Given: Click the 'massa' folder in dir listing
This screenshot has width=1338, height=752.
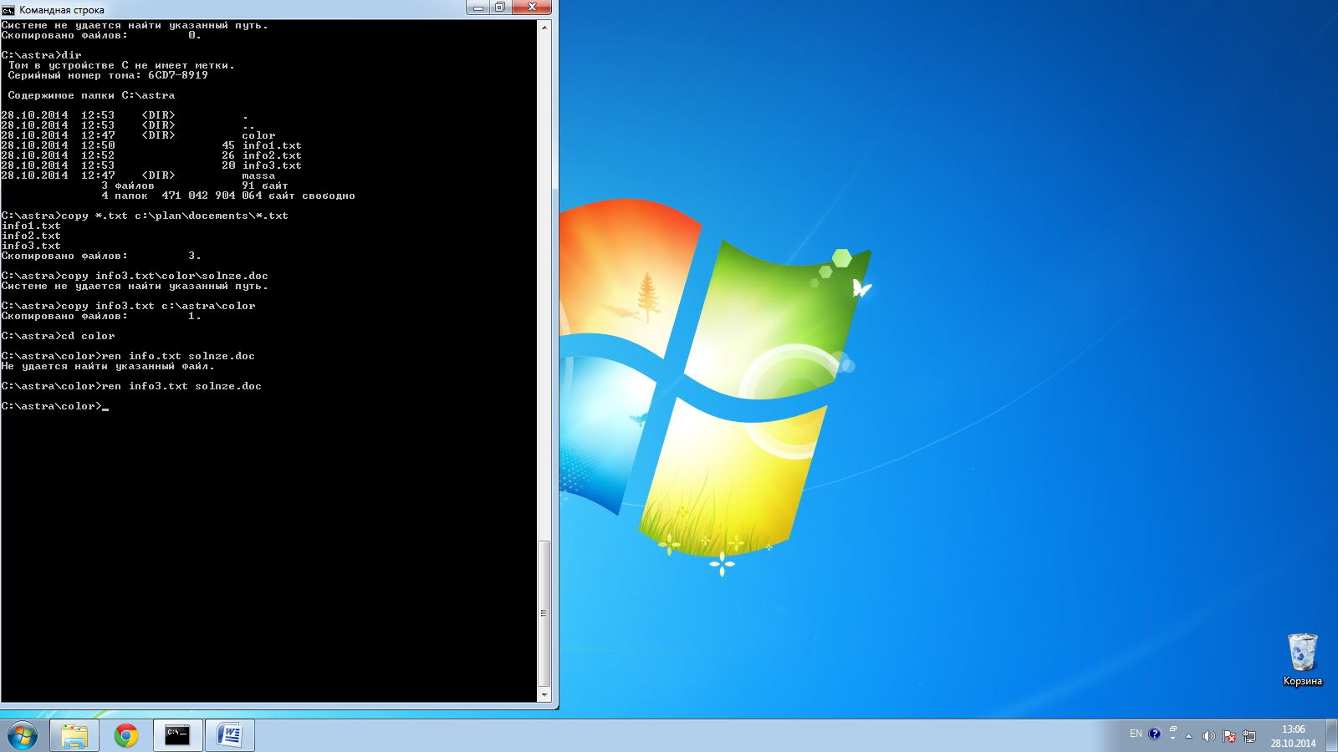Looking at the screenshot, I should pos(258,175).
